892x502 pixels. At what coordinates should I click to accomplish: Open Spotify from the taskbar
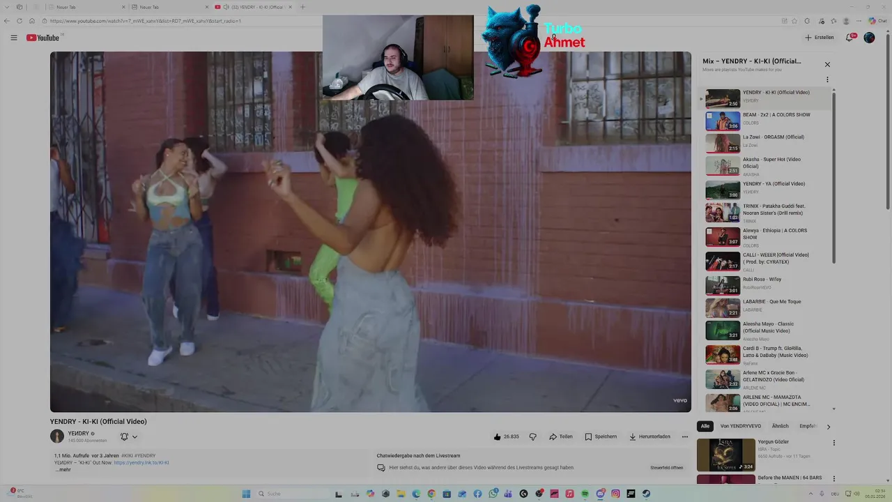tap(585, 494)
